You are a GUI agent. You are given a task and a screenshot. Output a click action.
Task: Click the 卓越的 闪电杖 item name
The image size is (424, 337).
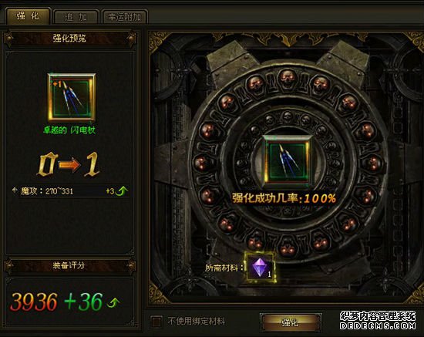click(x=69, y=130)
